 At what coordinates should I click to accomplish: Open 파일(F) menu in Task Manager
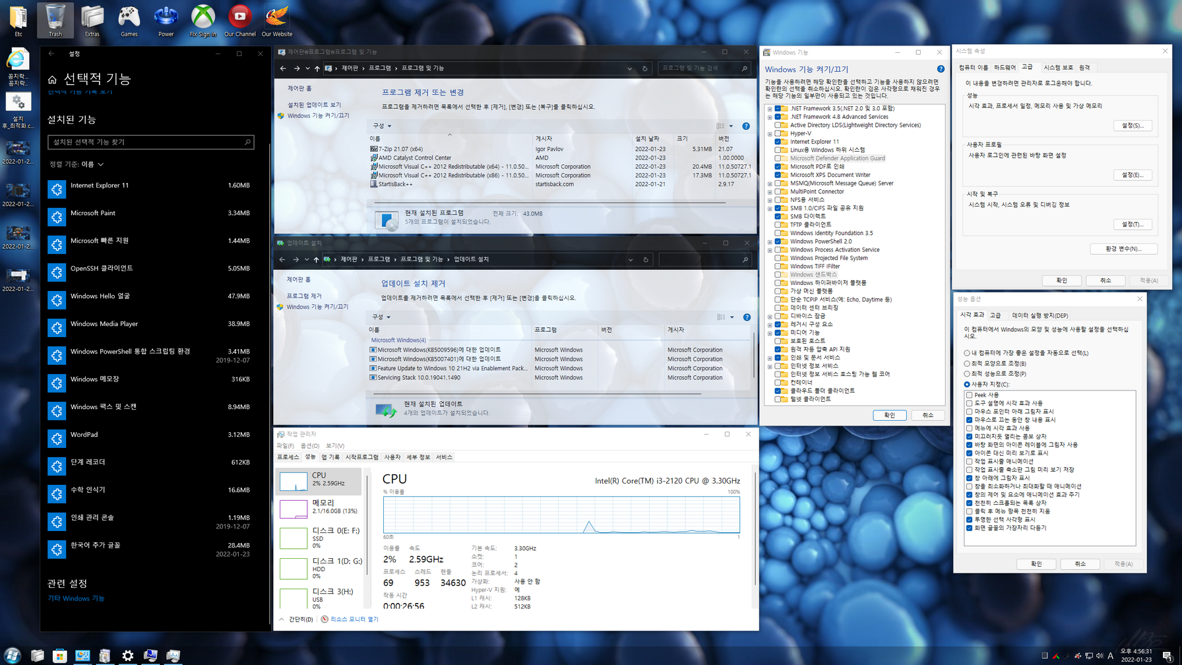pos(285,446)
